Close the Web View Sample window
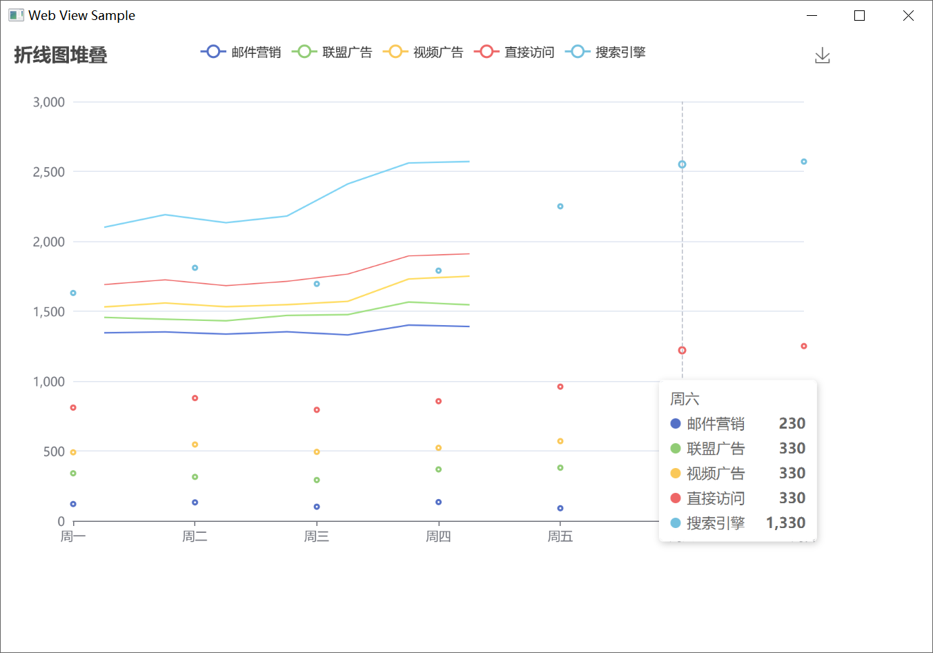The image size is (933, 653). tap(908, 15)
